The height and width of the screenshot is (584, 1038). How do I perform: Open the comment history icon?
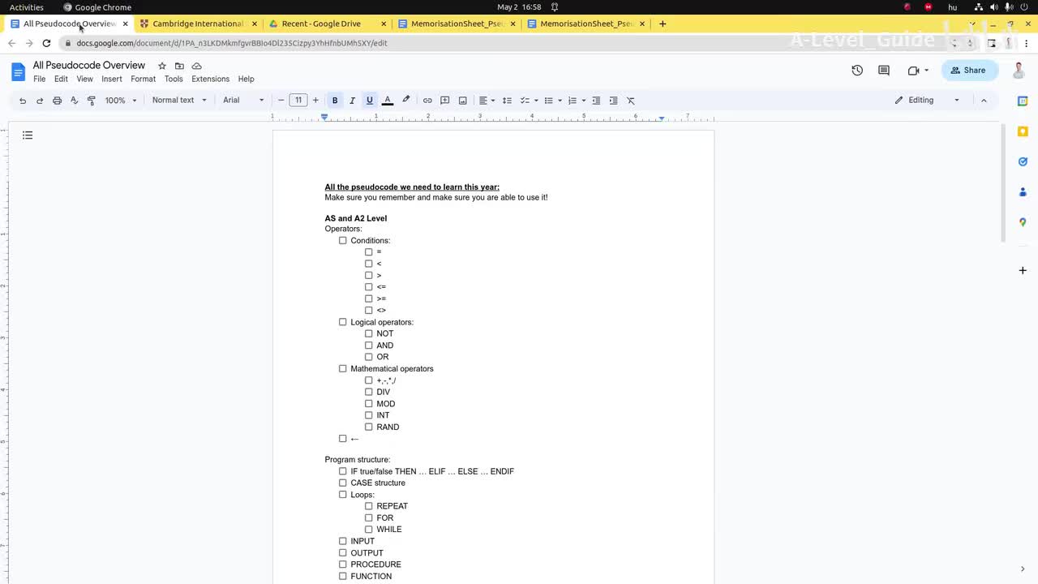[884, 71]
